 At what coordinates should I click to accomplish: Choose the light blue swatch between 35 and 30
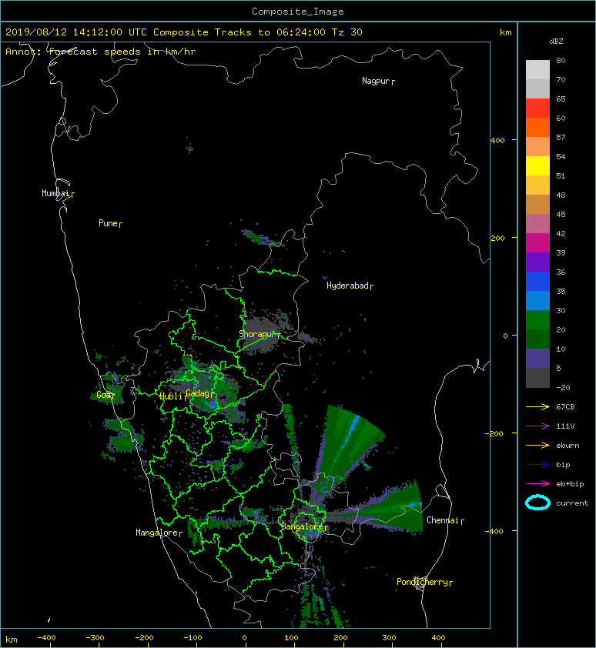pos(537,300)
